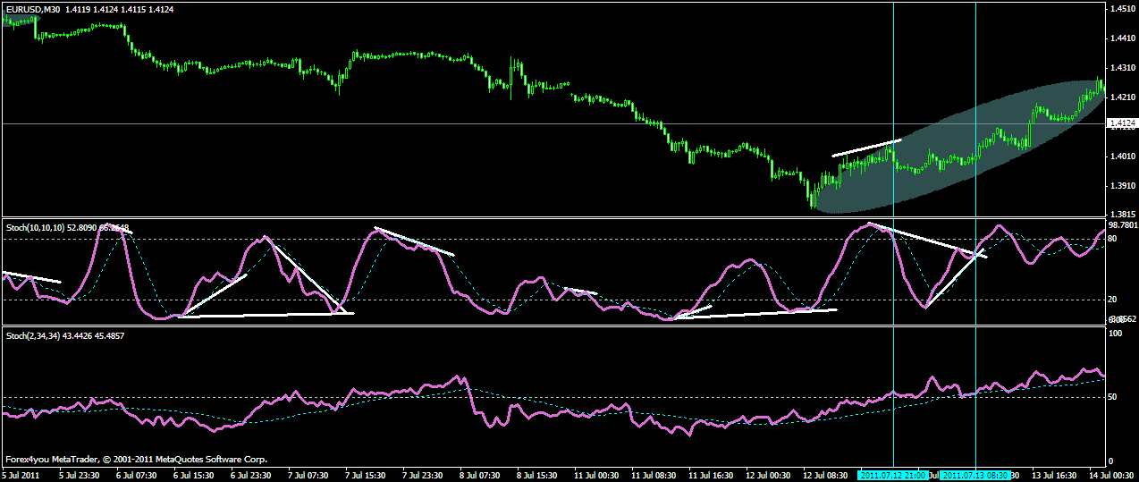Click the current price tag 1.4124 on price axis
The height and width of the screenshot is (482, 1139).
[1121, 124]
